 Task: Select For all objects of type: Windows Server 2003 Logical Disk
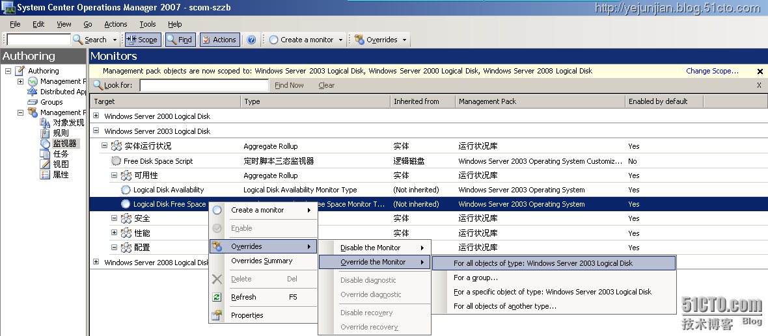point(554,263)
